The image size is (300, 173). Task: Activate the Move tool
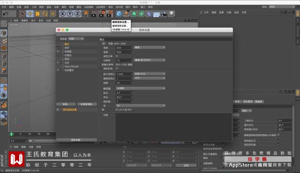(x=30, y=14)
